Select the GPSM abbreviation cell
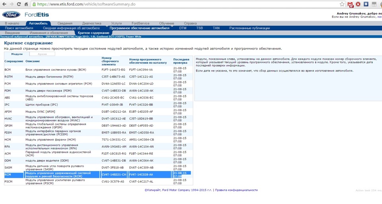Viewport: 382px width, 204px height. tap(8, 126)
